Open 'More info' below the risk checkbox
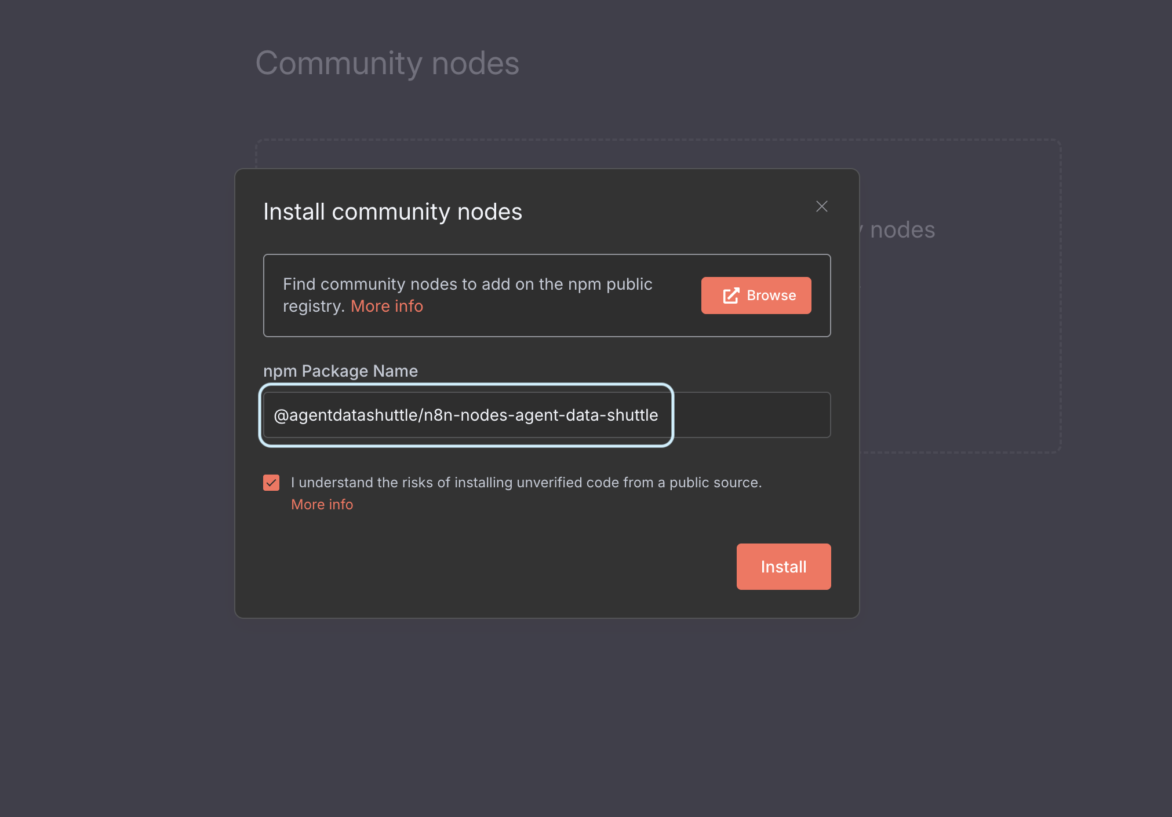This screenshot has height=817, width=1172. [x=322, y=504]
